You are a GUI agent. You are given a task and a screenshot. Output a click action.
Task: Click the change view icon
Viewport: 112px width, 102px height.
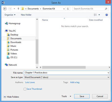[95, 15]
